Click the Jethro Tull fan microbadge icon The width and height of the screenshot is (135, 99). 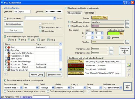coord(9,59)
